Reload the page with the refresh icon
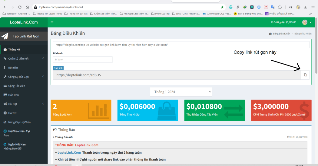The image size is (318, 166). 20,7
